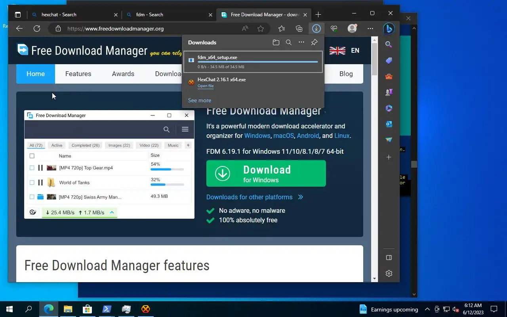Toggle the Downloads toolbar button
Screen dimensions: 507x317
coord(316,29)
